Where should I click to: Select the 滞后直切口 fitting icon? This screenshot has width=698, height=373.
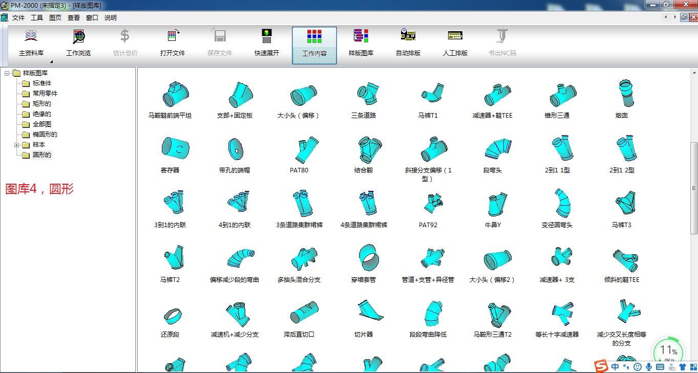304,312
